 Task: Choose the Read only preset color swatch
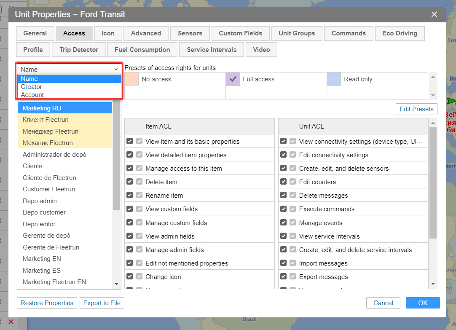point(333,79)
